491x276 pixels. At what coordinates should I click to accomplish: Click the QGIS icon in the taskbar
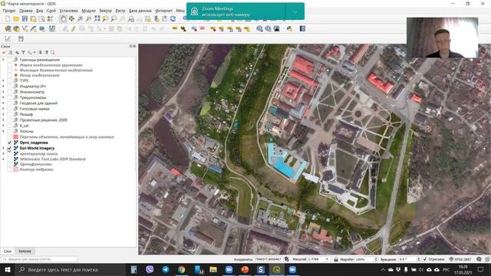coord(276,269)
